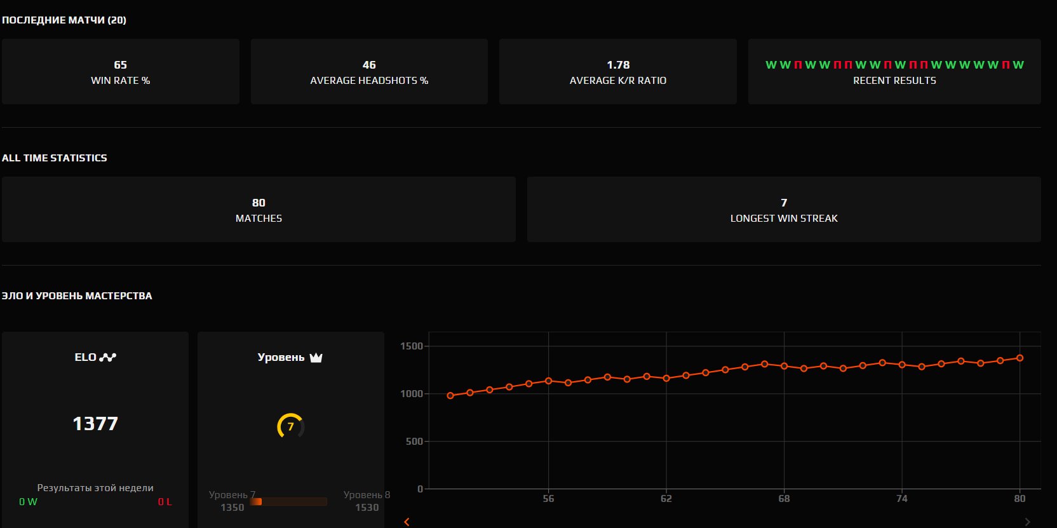Image resolution: width=1057 pixels, height=528 pixels.
Task: Select the Win Rate % stat card
Action: tap(120, 72)
